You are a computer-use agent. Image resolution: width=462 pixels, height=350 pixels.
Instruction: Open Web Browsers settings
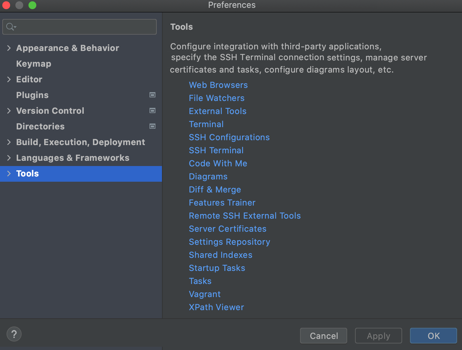pyautogui.click(x=218, y=85)
